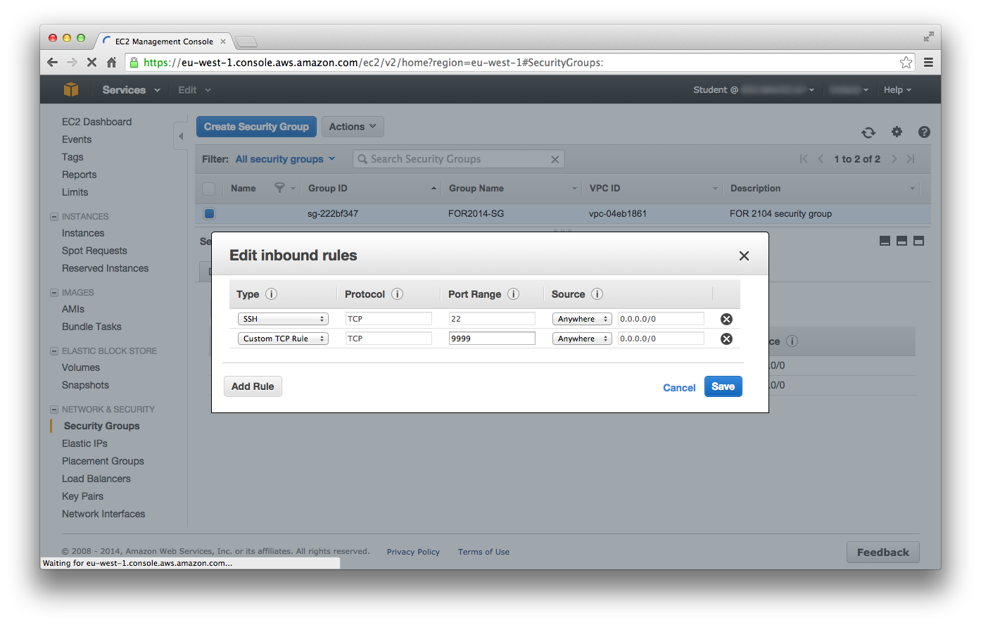Go to next page of results
981x625 pixels.
894,159
